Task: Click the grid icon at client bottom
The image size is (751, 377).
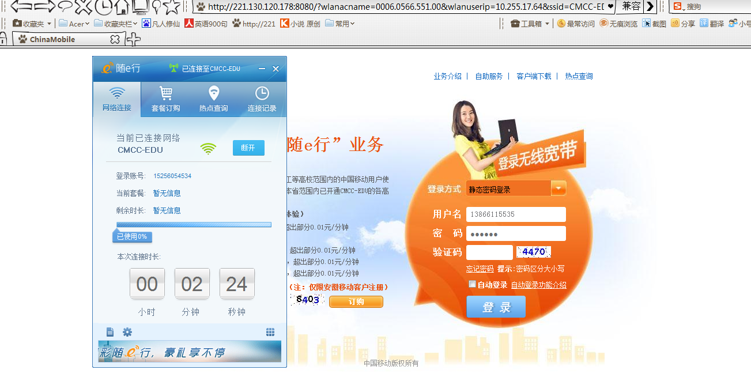Action: [270, 332]
